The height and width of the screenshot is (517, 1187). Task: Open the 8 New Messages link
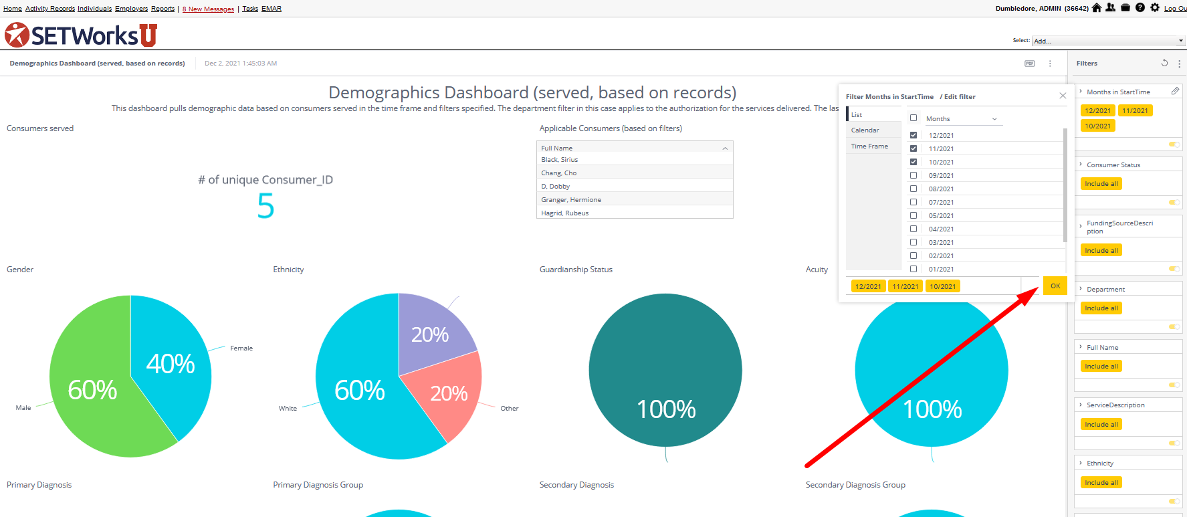coord(209,9)
